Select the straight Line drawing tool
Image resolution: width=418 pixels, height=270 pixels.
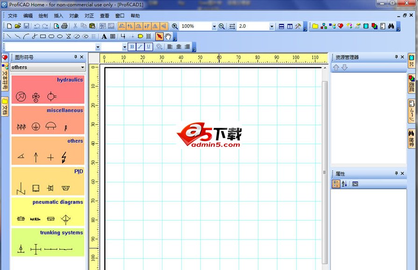[9, 36]
